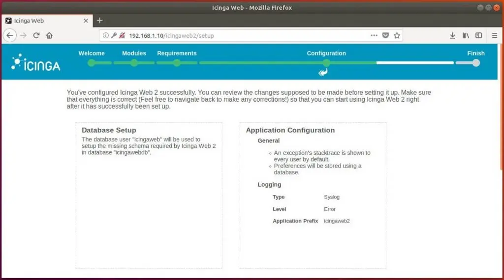Select the Icinga Web browser tab

coord(47,21)
